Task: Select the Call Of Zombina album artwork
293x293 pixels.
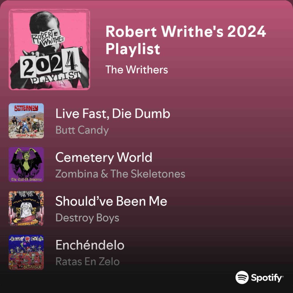Action: [26, 165]
